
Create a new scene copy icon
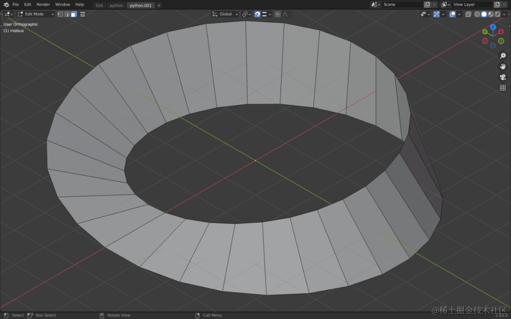point(427,5)
